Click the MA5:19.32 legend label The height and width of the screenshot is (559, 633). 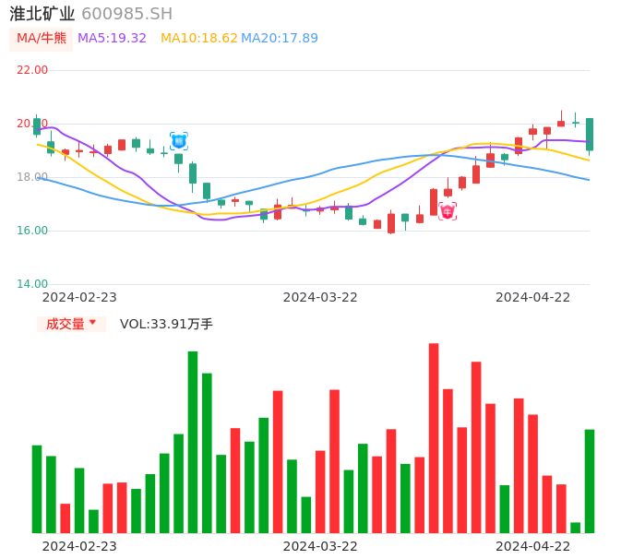coord(112,39)
